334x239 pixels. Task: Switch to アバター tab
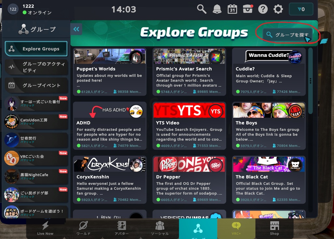coord(122,229)
